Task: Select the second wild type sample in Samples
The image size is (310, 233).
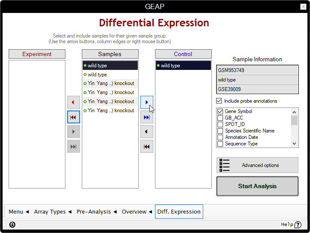Action: tap(110, 75)
